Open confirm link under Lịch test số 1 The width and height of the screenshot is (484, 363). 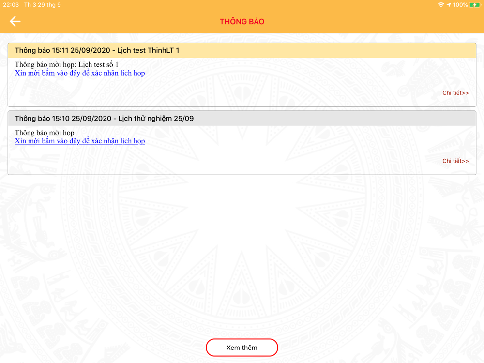point(80,73)
